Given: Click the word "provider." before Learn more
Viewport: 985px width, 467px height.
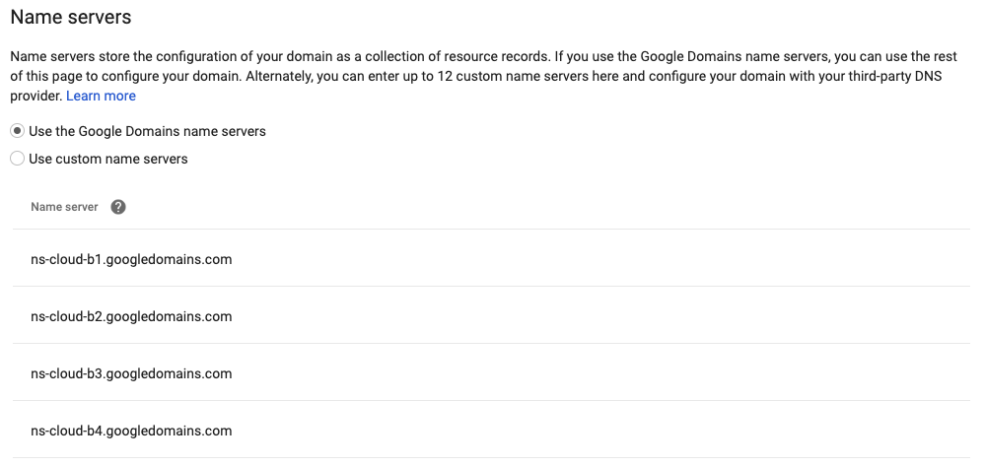Looking at the screenshot, I should [x=36, y=96].
